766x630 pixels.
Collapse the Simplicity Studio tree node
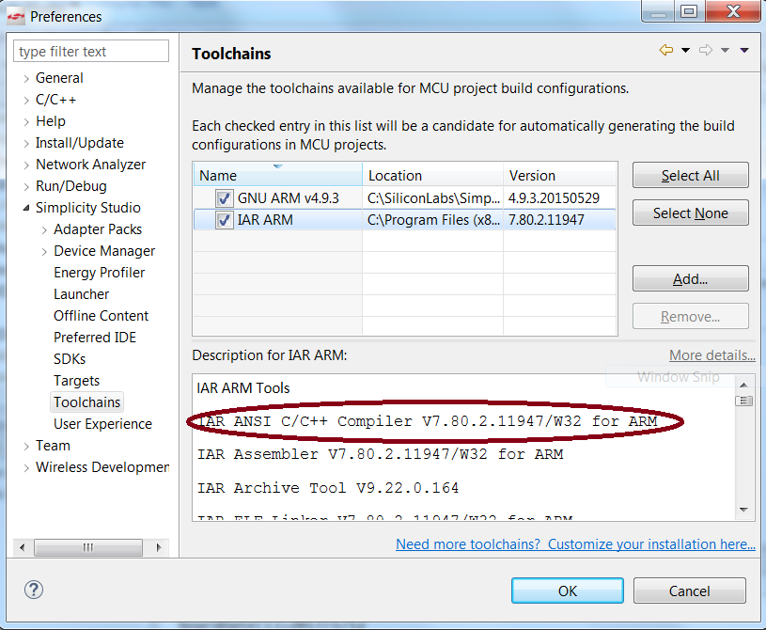26,208
